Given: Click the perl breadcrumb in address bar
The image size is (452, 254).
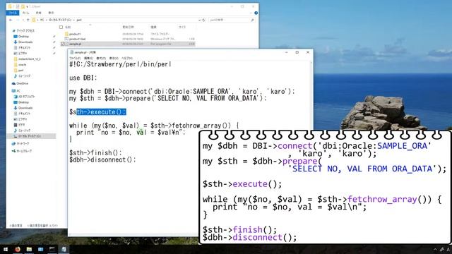Looking at the screenshot, I should tap(79, 20).
